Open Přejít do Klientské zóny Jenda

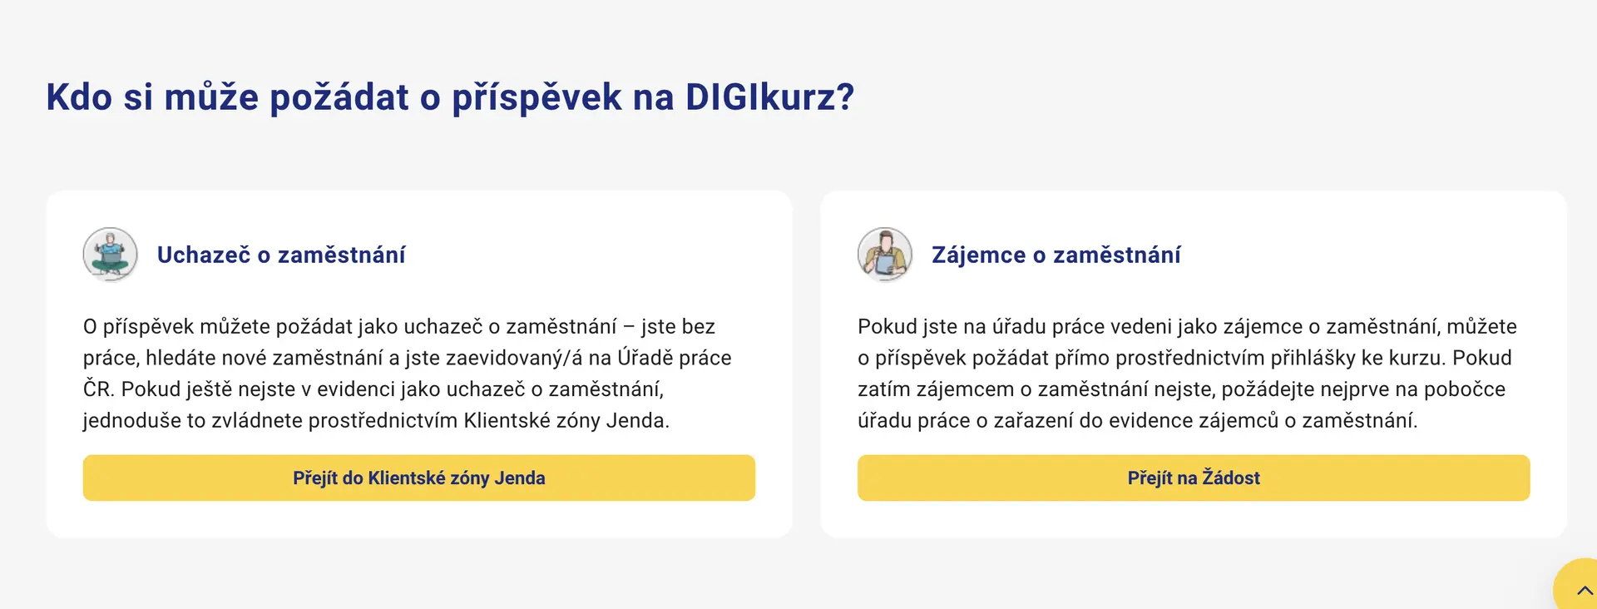pos(419,478)
